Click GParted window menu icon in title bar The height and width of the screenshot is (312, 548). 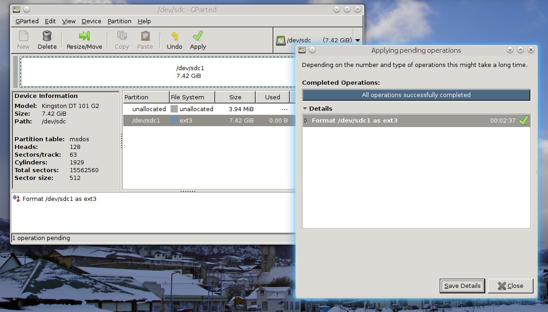click(16, 9)
